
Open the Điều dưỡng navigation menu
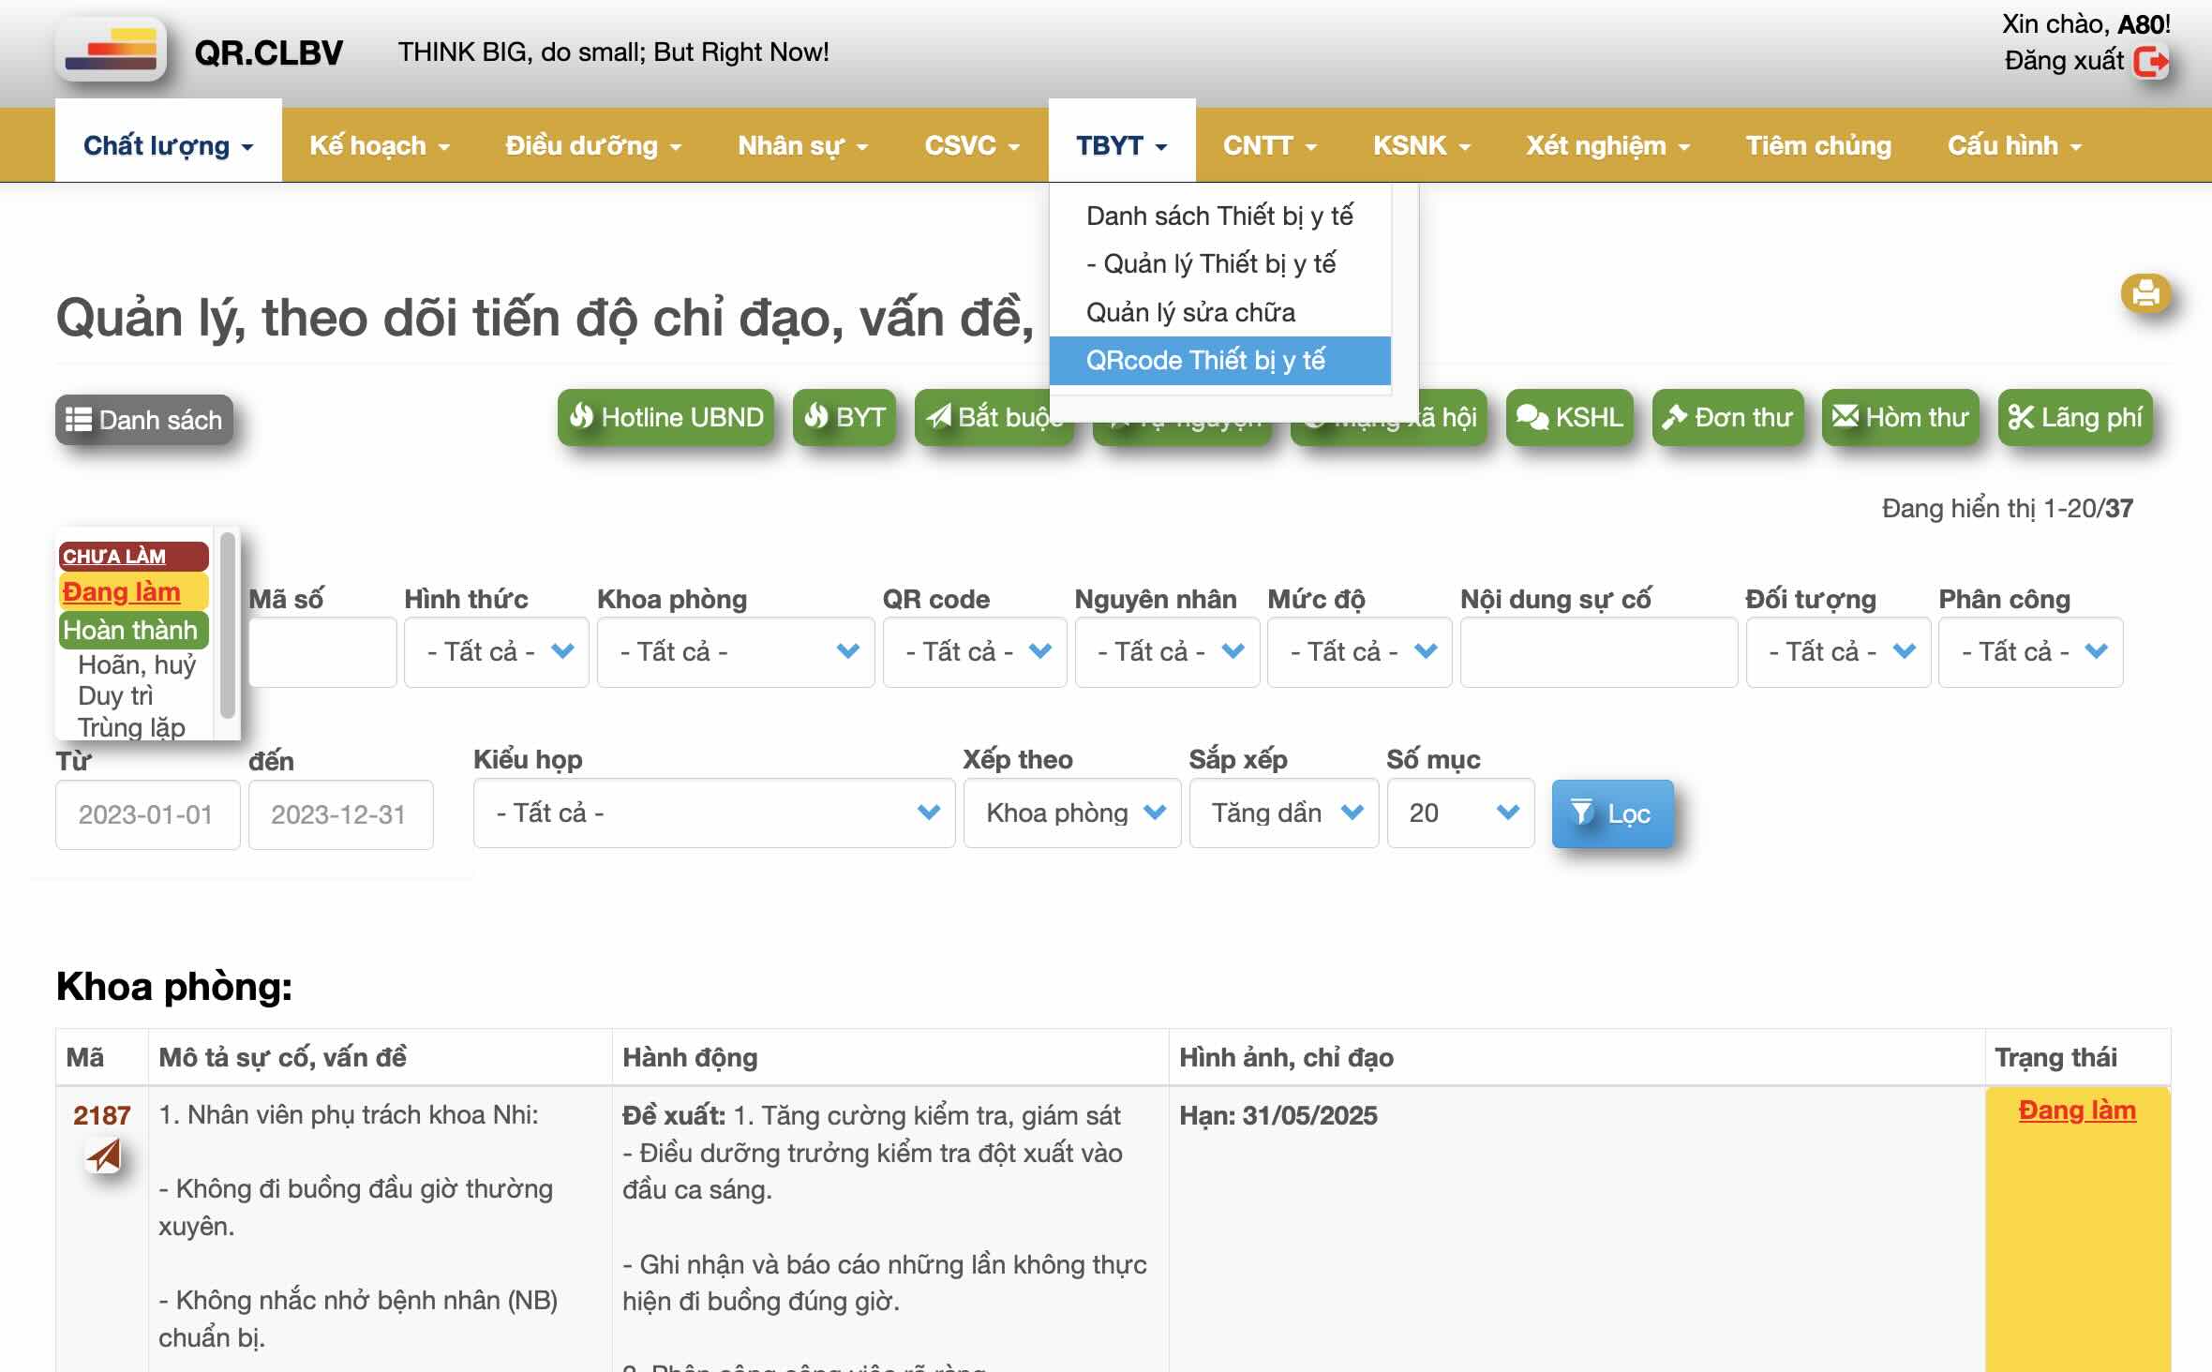tap(592, 145)
